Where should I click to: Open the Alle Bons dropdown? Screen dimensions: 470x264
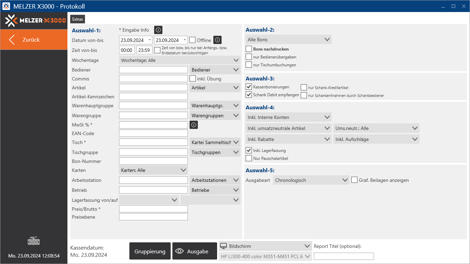coord(288,40)
